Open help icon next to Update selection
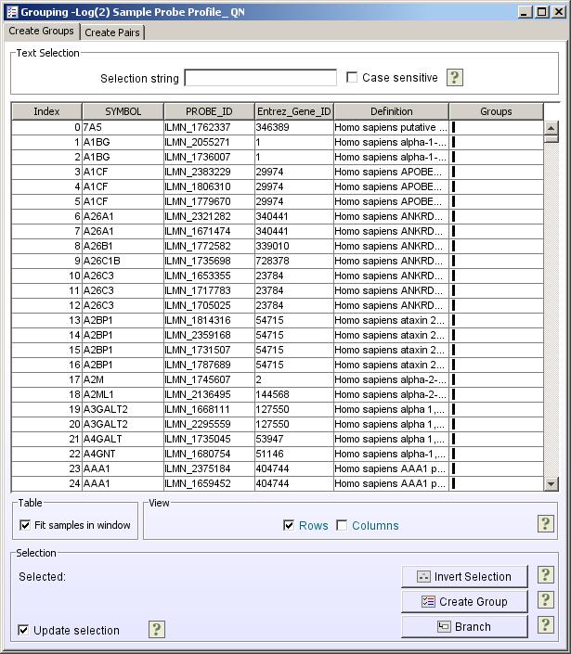571x654 pixels. pyautogui.click(x=157, y=629)
